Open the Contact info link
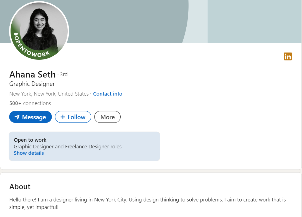The height and width of the screenshot is (217, 302). (108, 94)
